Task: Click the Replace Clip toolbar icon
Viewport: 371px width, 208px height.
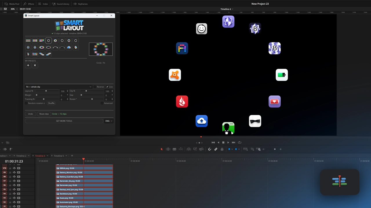Action: tap(201, 149)
